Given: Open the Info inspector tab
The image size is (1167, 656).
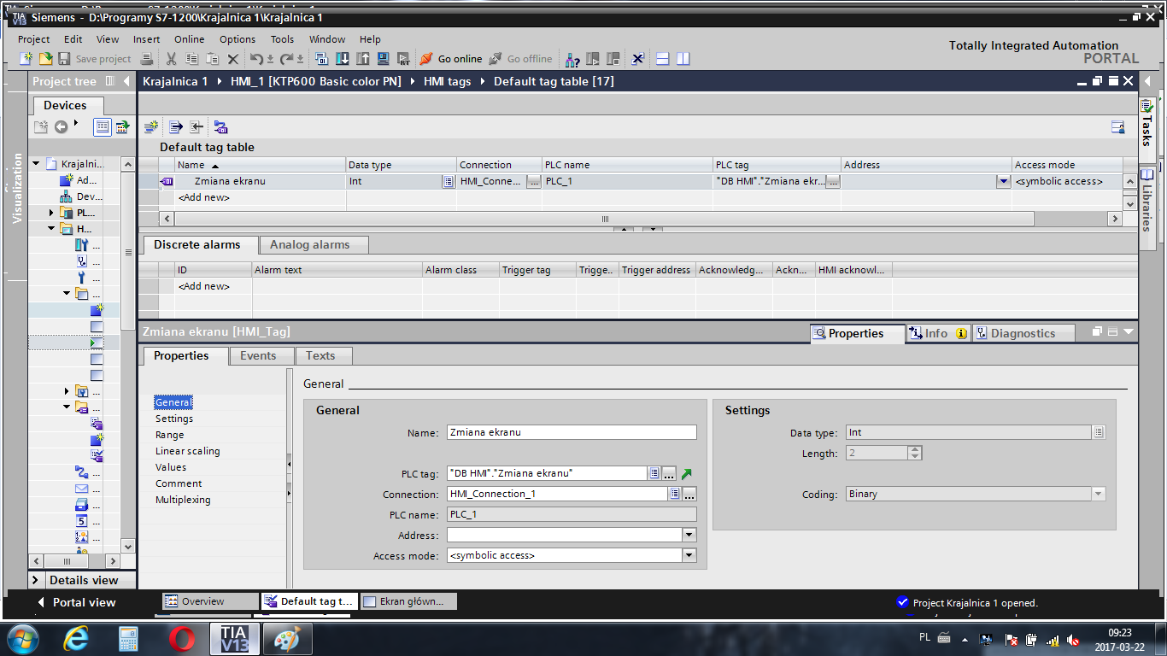Looking at the screenshot, I should pos(937,333).
